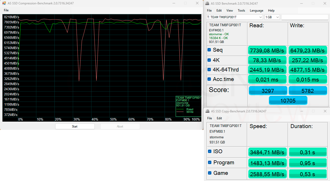Click the Game speed 2588,55 MB/s
Screen dimensions: 330x181
tap(267, 174)
